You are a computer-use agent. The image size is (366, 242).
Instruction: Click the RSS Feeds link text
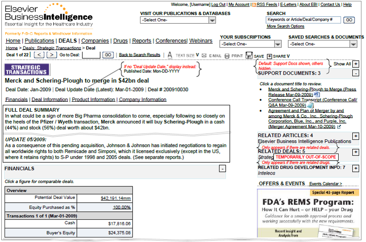[267, 5]
